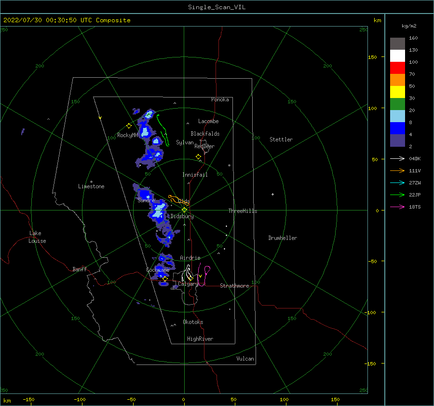This screenshot has width=434, height=406.
Task: Click the light blue 8-20 legend swatch
Action: 397,116
